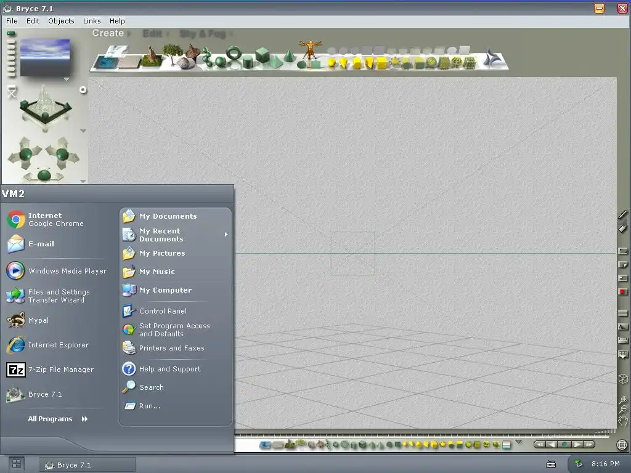This screenshot has height=473, width=631.
Task: Expand nano preview options triangle
Action: coord(67,79)
